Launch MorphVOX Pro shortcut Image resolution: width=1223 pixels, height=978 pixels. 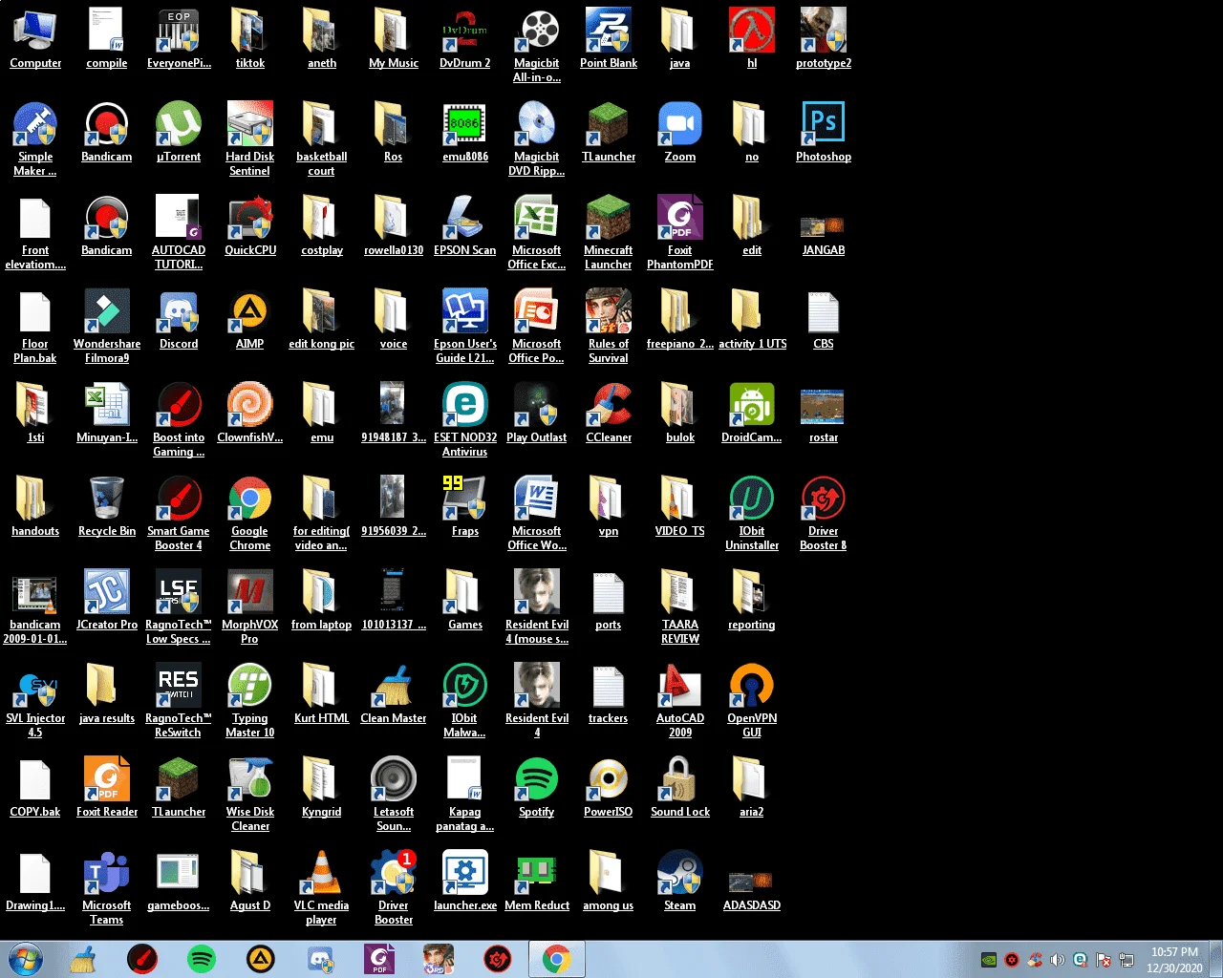pyautogui.click(x=250, y=606)
